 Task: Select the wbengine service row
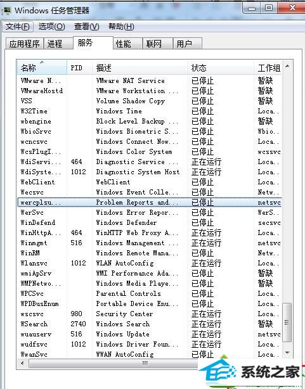pyautogui.click(x=150, y=121)
